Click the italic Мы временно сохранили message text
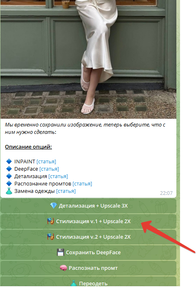 [x=85, y=128]
